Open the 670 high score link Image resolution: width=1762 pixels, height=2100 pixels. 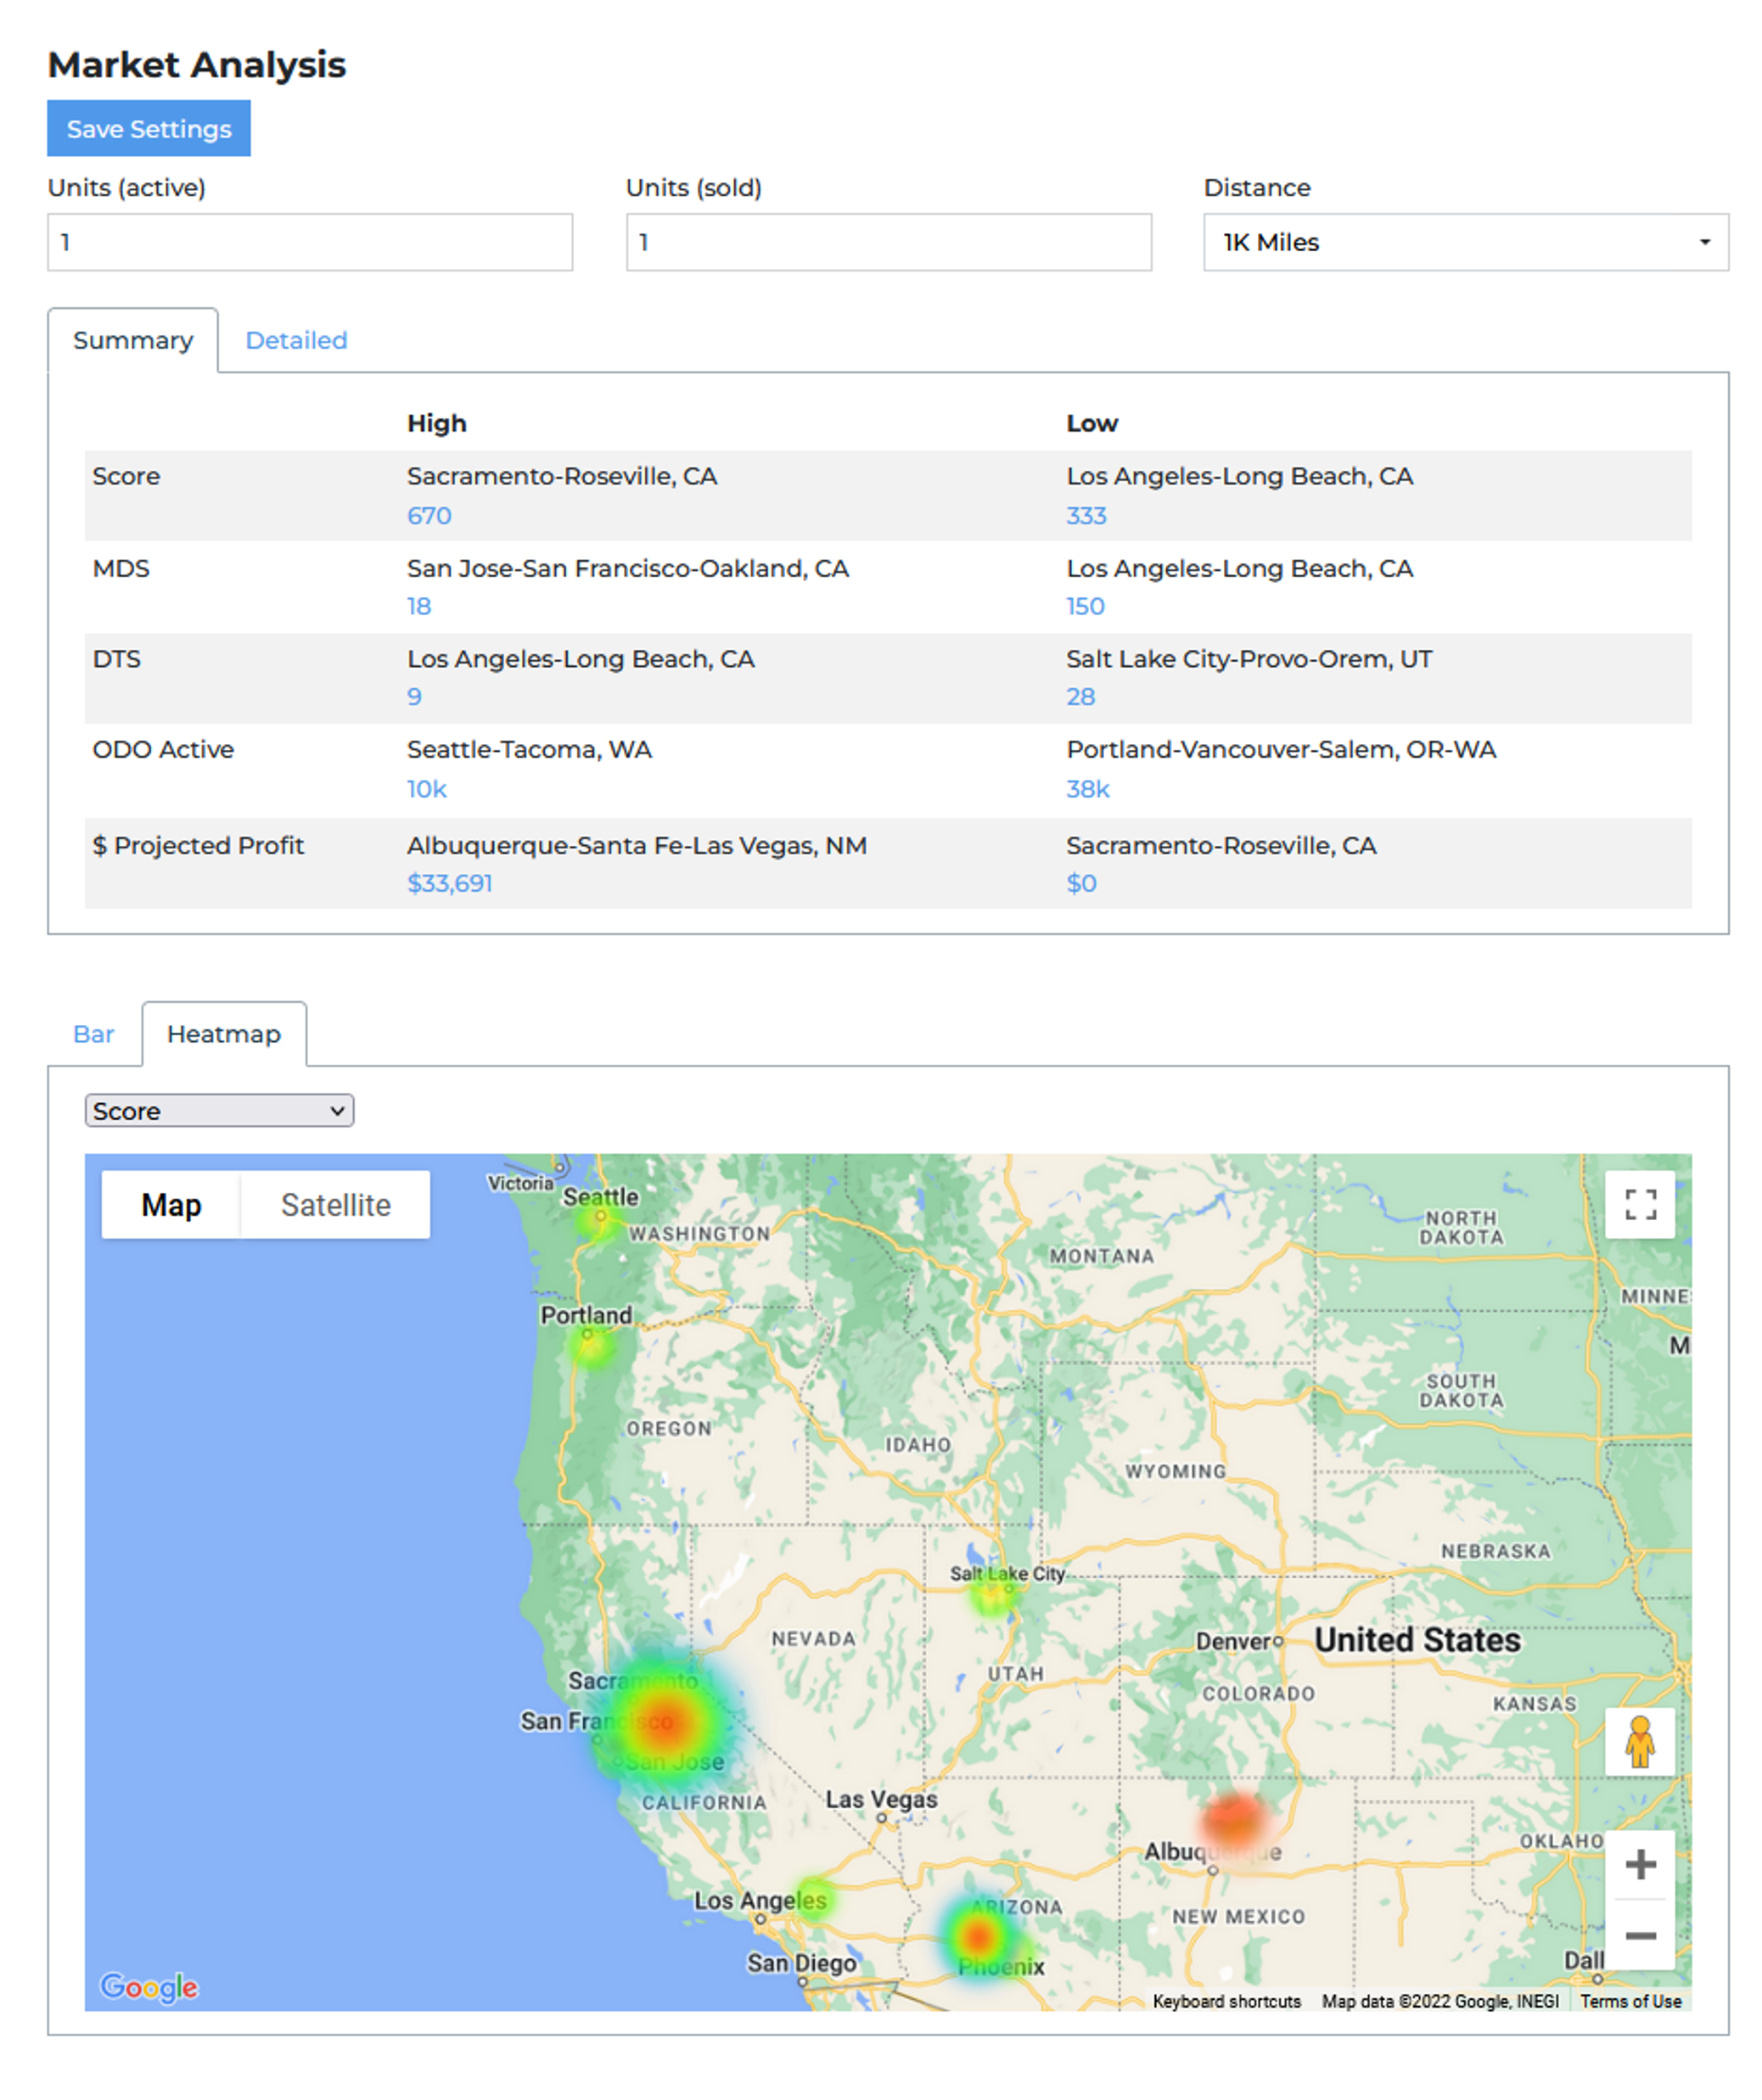point(429,515)
